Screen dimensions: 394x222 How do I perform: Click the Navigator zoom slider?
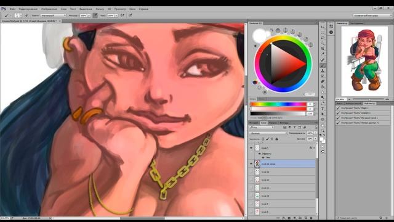click(368, 99)
